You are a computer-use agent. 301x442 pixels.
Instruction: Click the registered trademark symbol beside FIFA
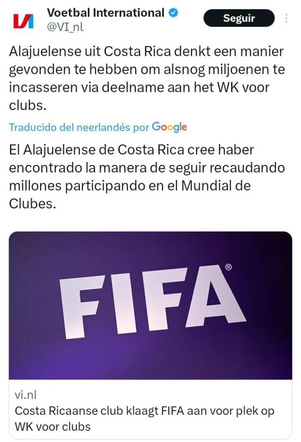point(229,267)
